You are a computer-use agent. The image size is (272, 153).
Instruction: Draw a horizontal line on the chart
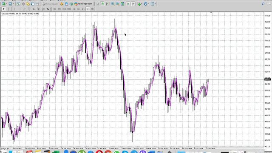20,9
